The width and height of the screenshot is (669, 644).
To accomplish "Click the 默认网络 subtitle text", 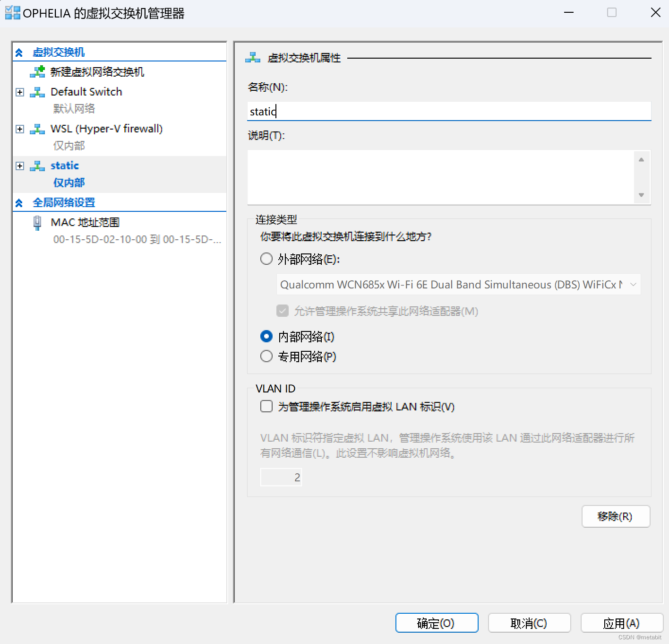I will [x=74, y=109].
